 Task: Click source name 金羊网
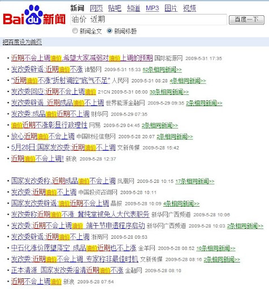146,248
